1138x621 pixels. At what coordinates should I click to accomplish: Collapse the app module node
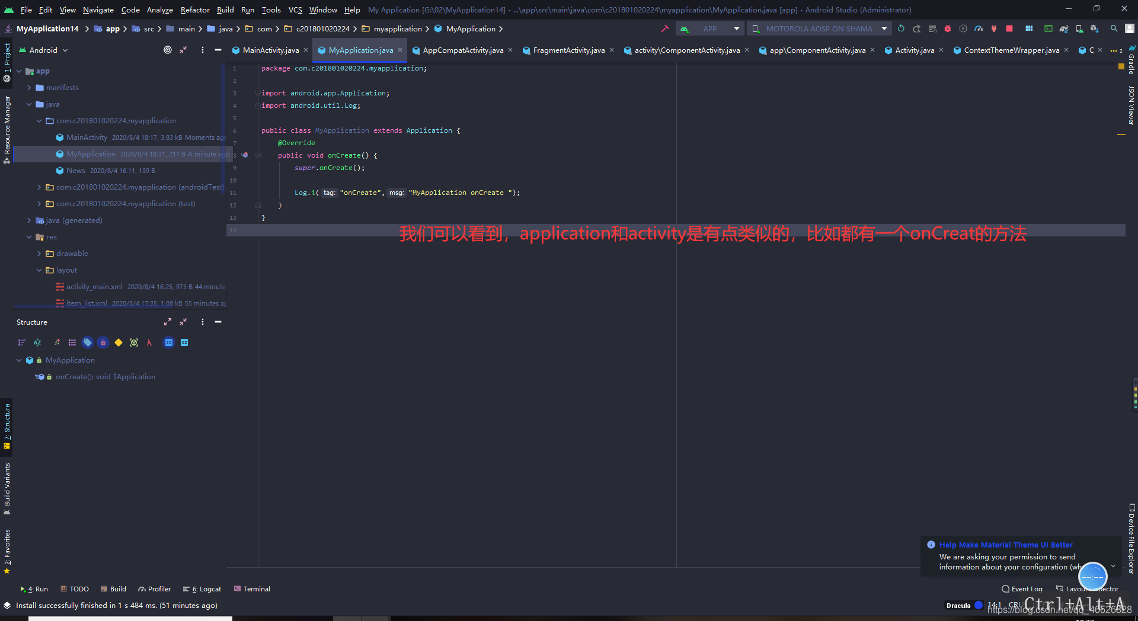[19, 71]
